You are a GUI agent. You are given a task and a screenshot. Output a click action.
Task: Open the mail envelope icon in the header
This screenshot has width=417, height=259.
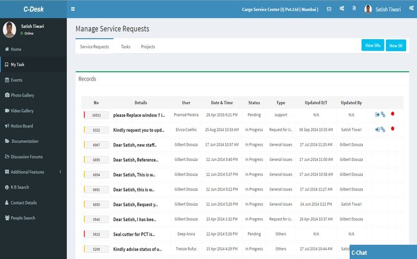point(329,9)
